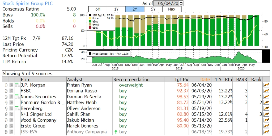Open the chart icon in the Erste Group row
Viewport: 272px width, 136px height.
coord(266,126)
